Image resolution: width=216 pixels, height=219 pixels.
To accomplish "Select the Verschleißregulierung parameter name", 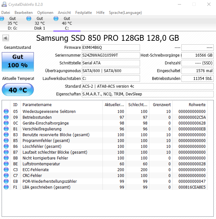I will pyautogui.click(x=42, y=129).
